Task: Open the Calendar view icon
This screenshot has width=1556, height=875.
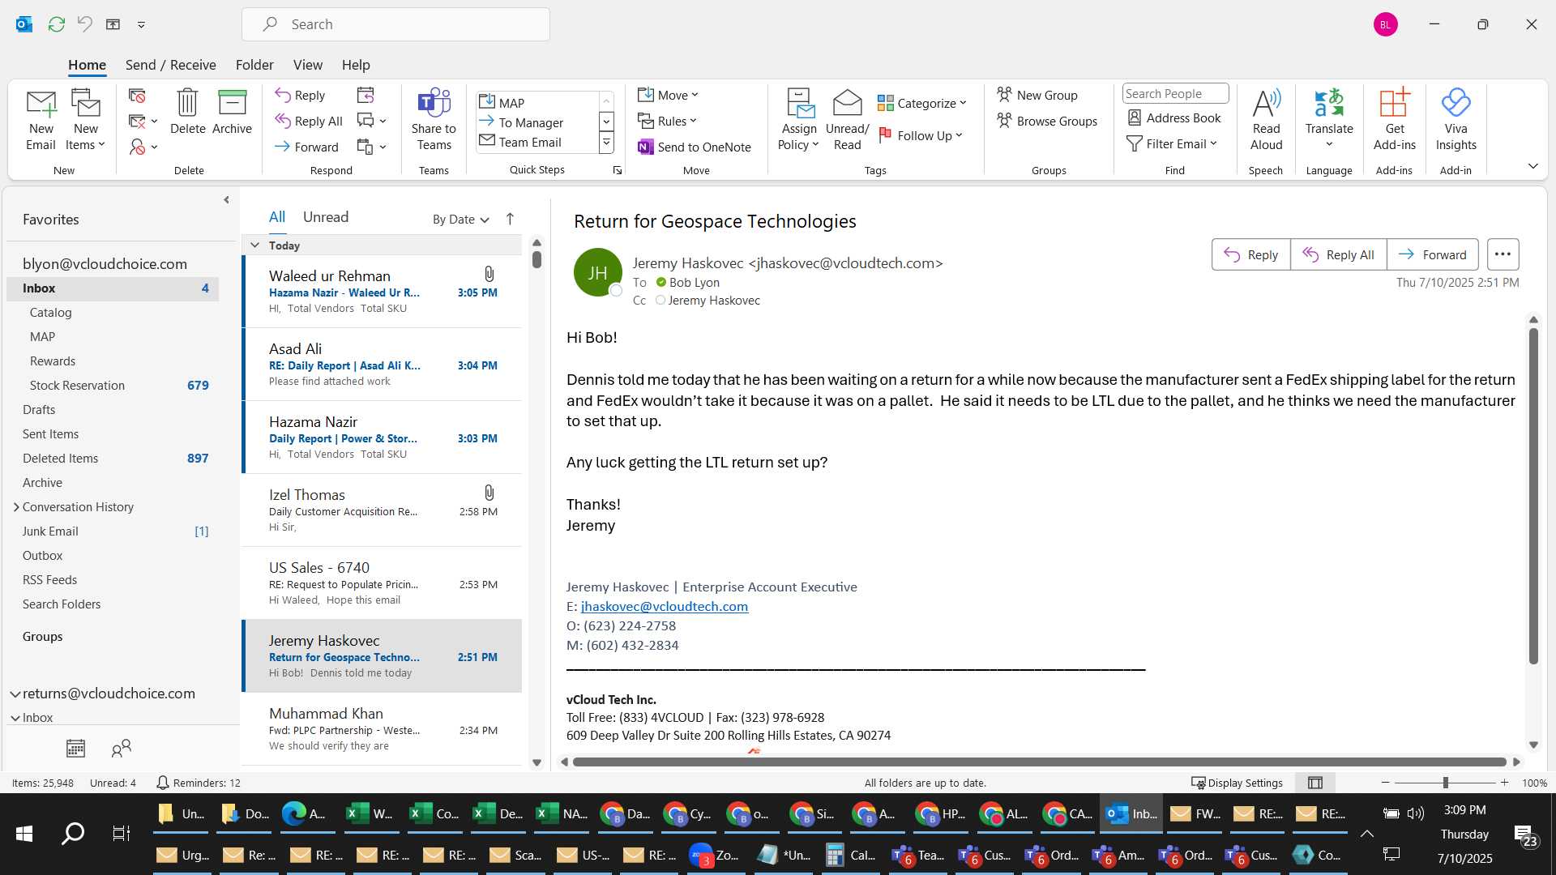Action: pos(75,749)
